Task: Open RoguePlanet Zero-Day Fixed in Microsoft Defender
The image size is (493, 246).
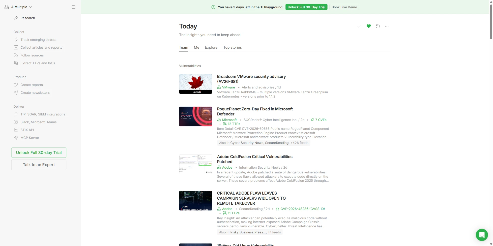Action: coord(255,111)
